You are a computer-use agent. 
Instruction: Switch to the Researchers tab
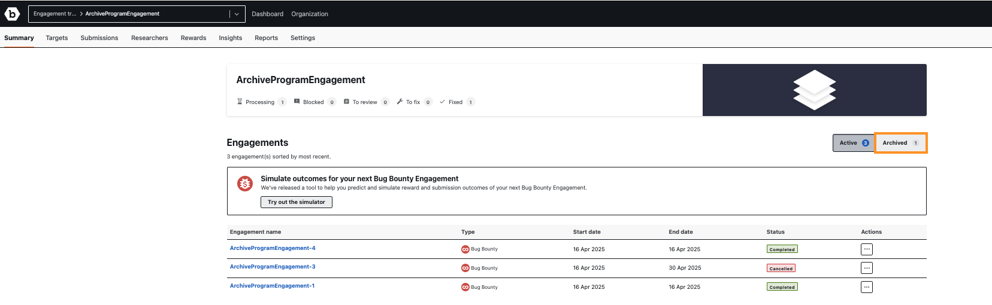point(150,38)
